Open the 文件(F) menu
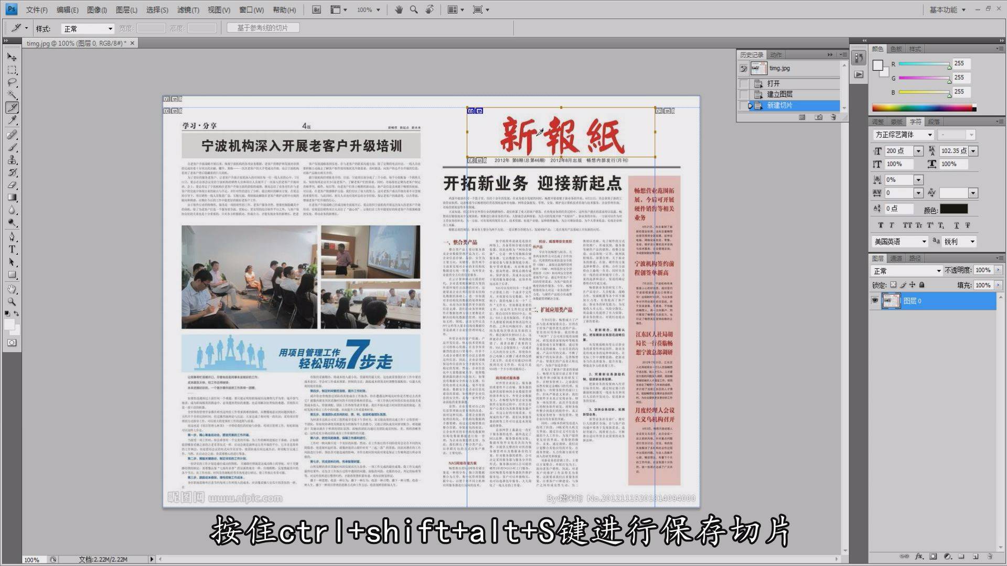The image size is (1007, 566). pyautogui.click(x=37, y=9)
